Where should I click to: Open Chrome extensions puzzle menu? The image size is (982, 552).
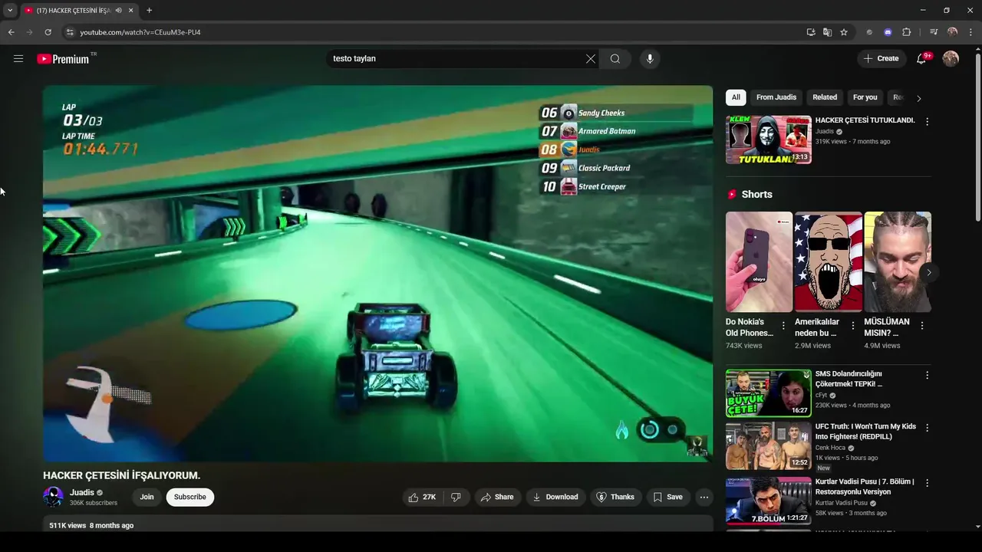[x=907, y=32]
